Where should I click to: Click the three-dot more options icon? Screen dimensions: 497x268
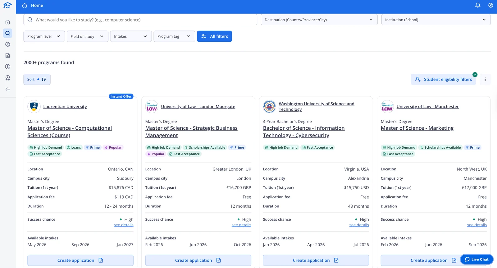[485, 79]
